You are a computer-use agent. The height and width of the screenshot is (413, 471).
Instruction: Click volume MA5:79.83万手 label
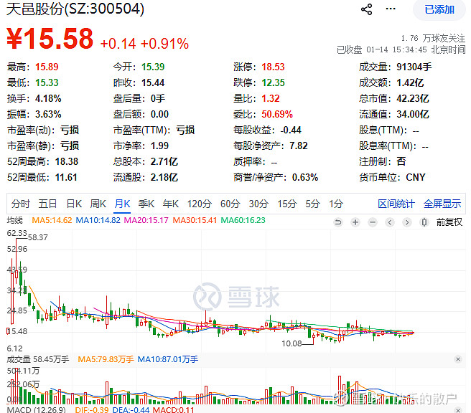coord(106,359)
